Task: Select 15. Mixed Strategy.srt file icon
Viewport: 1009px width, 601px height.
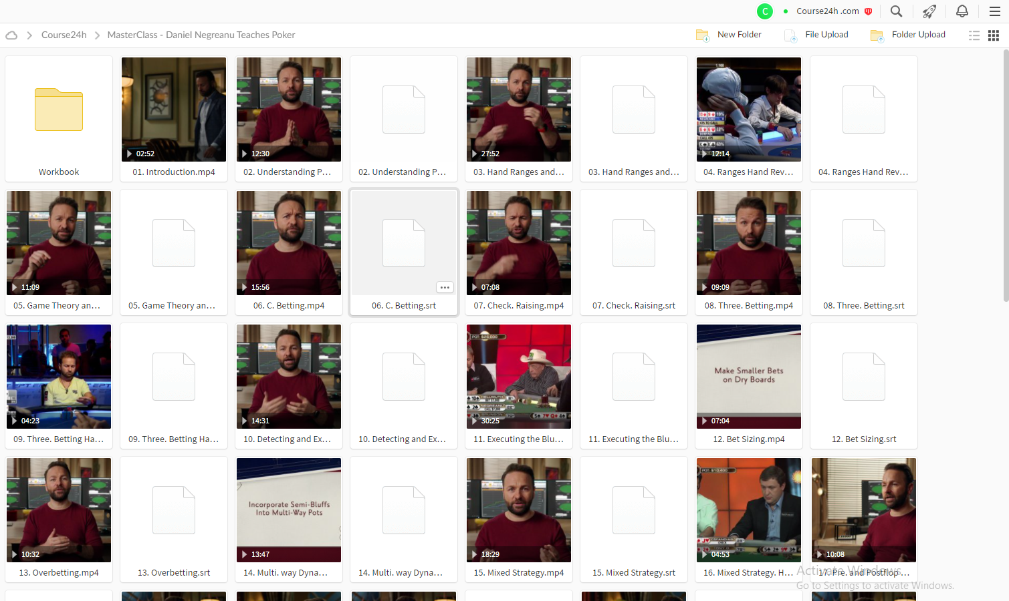Action: [x=634, y=510]
